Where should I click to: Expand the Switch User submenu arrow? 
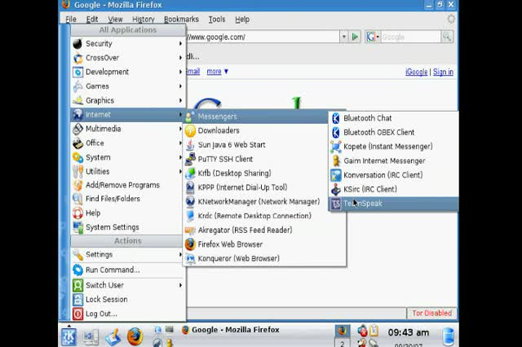point(180,285)
